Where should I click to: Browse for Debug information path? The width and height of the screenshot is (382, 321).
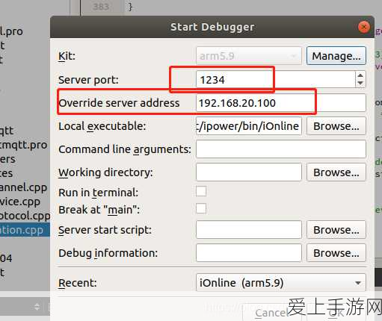click(x=336, y=253)
